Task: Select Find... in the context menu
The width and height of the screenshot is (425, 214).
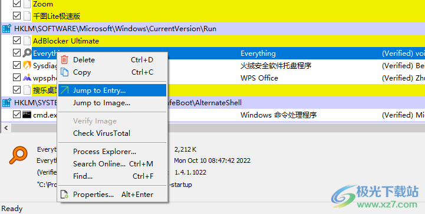Action: (x=112, y=176)
